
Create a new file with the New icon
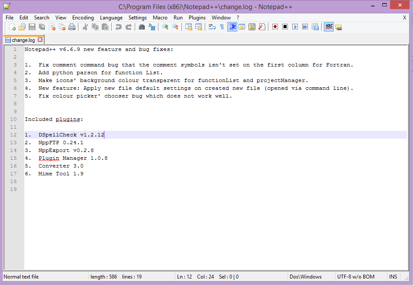coord(12,27)
